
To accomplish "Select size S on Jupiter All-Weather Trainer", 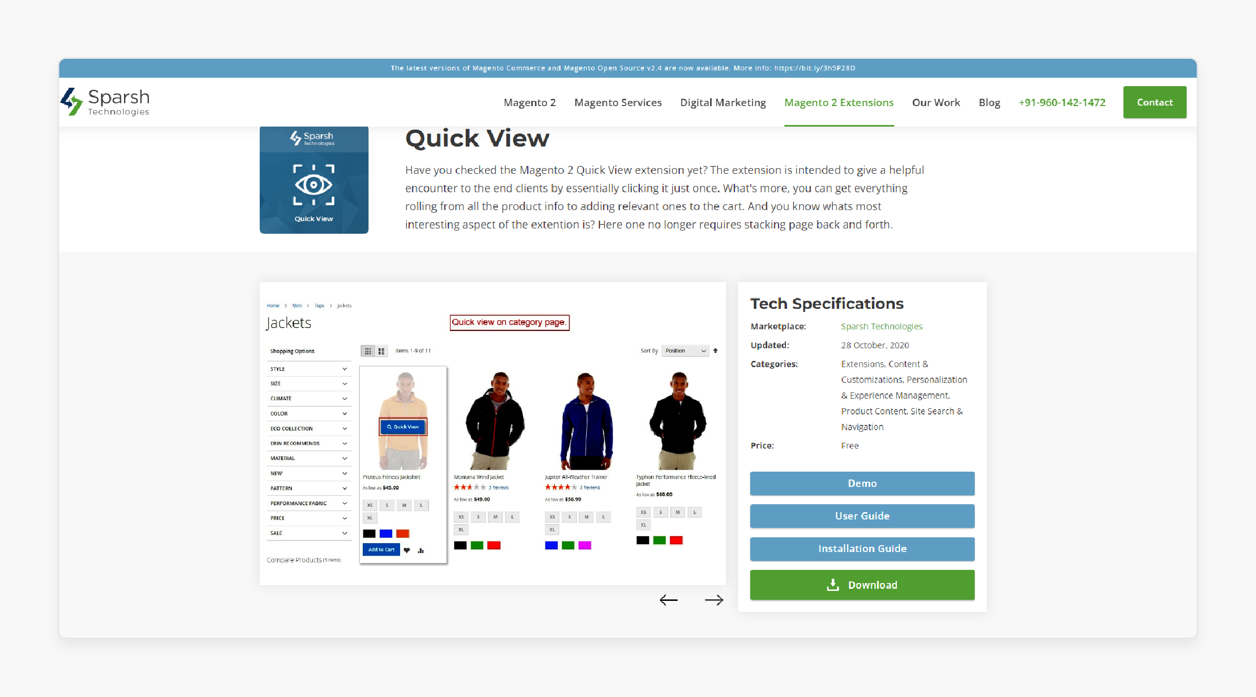I will [569, 517].
